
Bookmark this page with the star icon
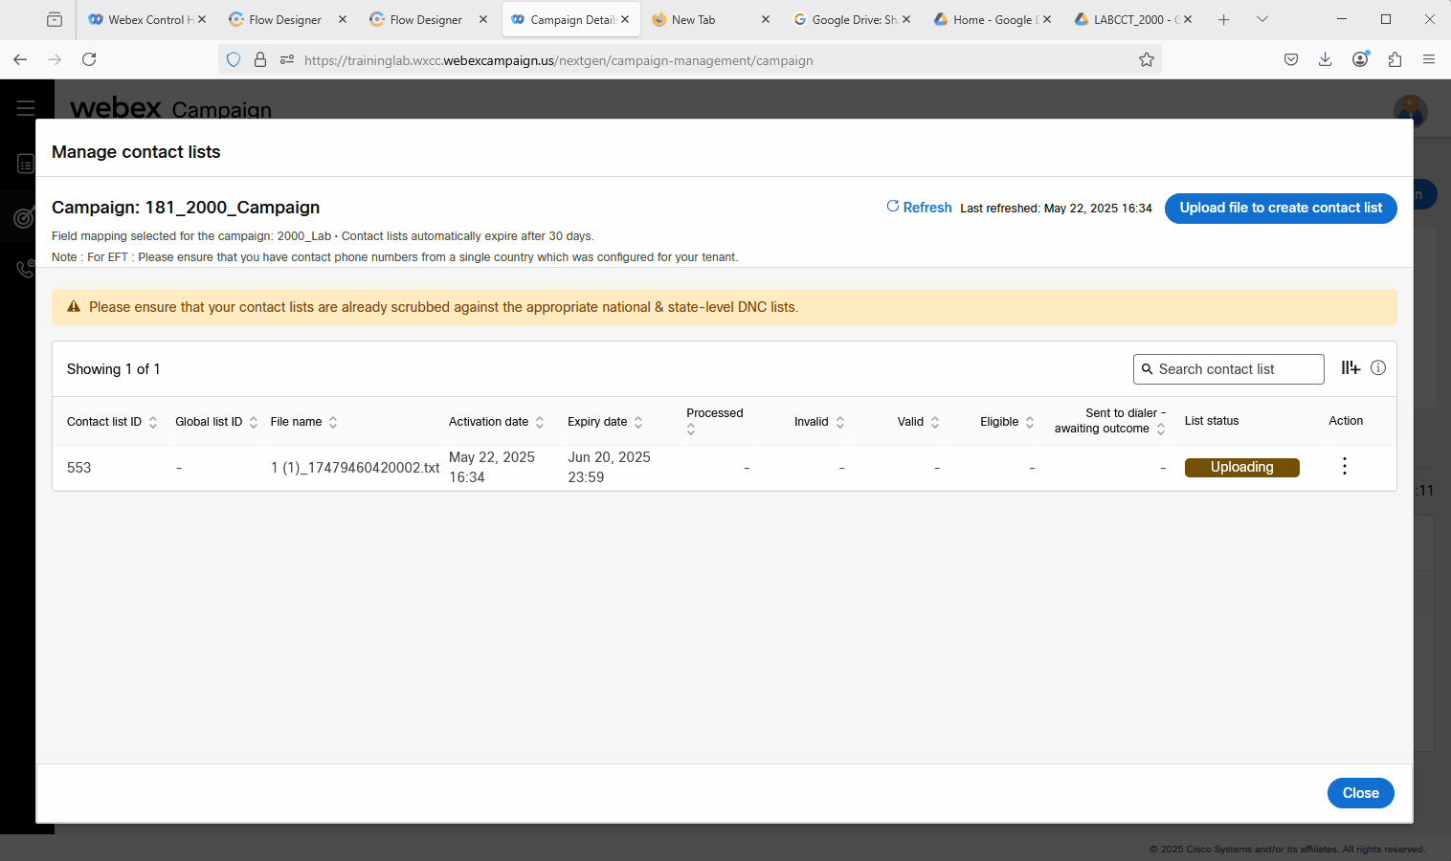tap(1146, 60)
